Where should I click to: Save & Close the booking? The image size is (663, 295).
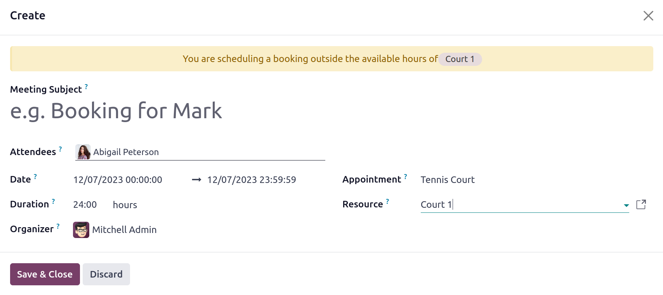pos(45,274)
